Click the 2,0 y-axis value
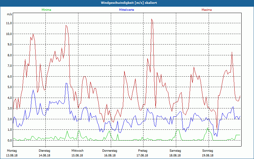The width and height of the screenshot is (254, 159). tap(10, 119)
